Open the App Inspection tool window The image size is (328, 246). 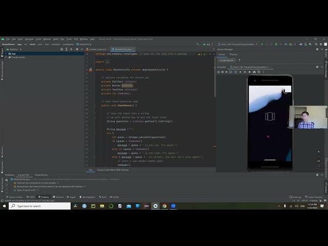[x=88, y=197]
